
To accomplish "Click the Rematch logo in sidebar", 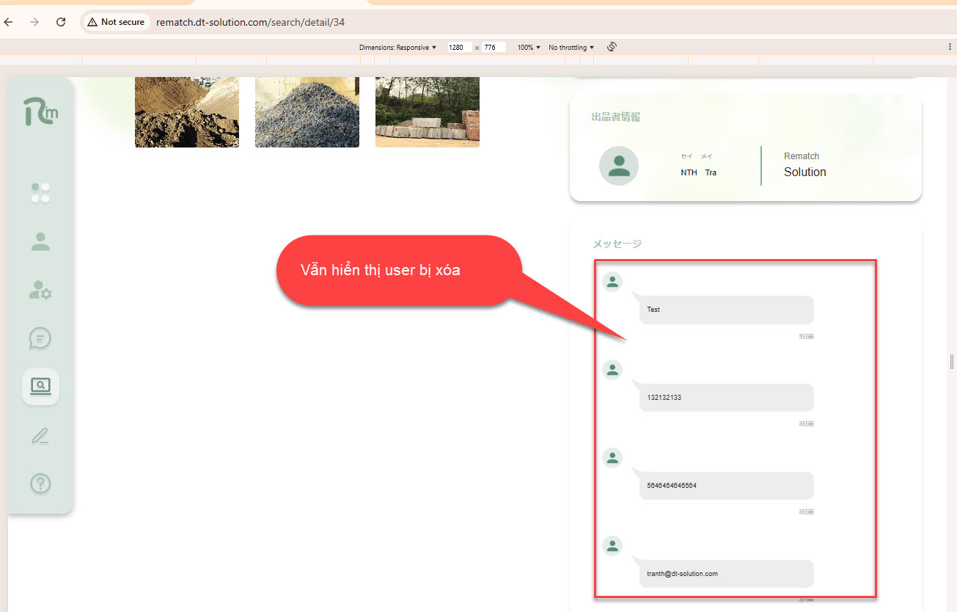I will 40,111.
